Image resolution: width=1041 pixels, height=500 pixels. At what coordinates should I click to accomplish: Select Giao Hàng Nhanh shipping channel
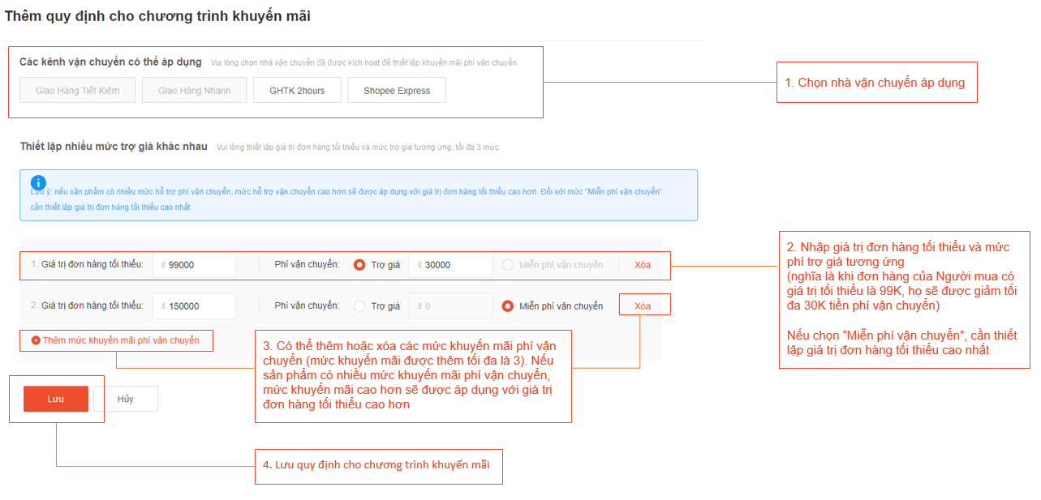pyautogui.click(x=195, y=91)
